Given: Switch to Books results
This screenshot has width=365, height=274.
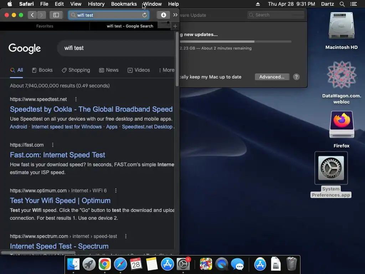Looking at the screenshot, I should click(42, 70).
